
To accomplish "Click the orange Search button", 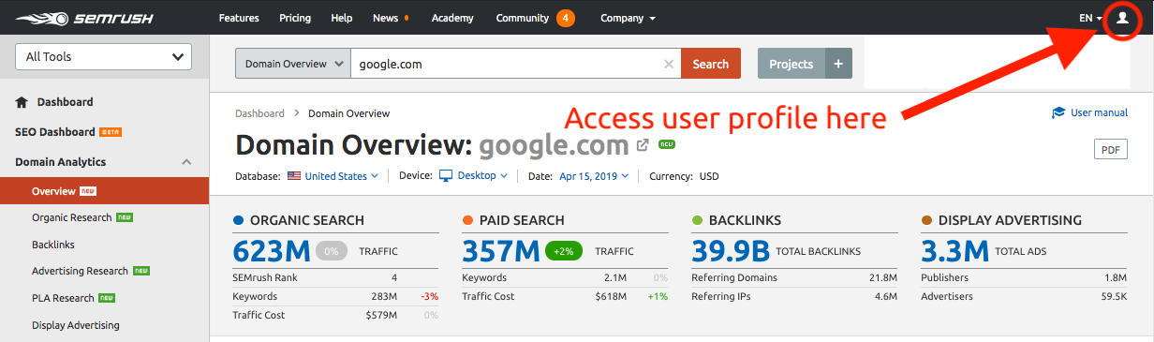I will click(x=711, y=64).
